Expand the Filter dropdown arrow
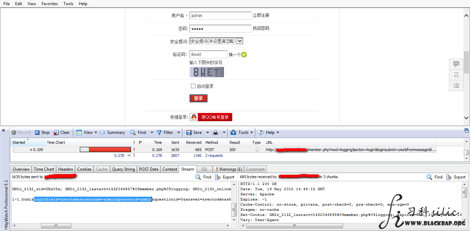The image size is (470, 231). click(179, 132)
